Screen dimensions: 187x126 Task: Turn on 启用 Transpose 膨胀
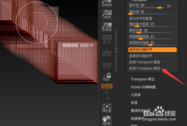153,62
